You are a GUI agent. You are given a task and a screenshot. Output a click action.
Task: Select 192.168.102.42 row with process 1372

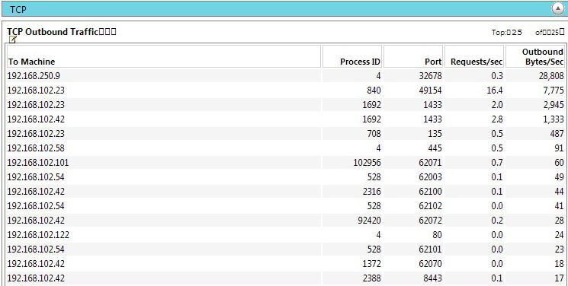pos(285,264)
